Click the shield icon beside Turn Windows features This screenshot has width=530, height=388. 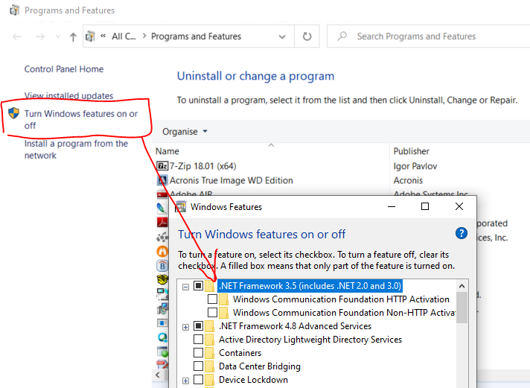pos(14,113)
